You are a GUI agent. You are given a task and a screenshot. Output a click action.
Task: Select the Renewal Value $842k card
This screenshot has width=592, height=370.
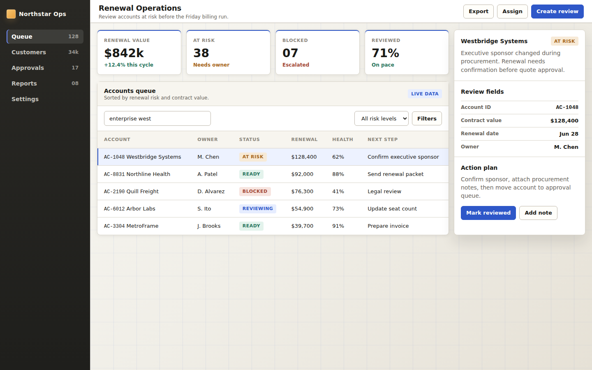139,52
